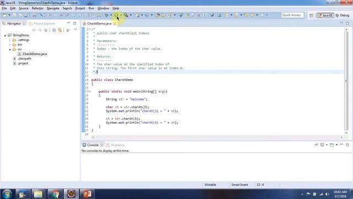This screenshot has width=353, height=199.
Task: Switch to the Project Explorer tab
Action: [42, 23]
